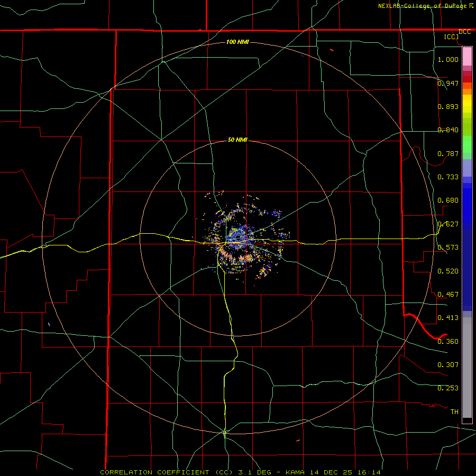
Task: Click the 50 NMI range ring label
Action: pyautogui.click(x=237, y=140)
